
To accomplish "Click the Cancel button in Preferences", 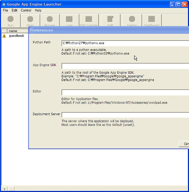I will pyautogui.click(x=184, y=144).
